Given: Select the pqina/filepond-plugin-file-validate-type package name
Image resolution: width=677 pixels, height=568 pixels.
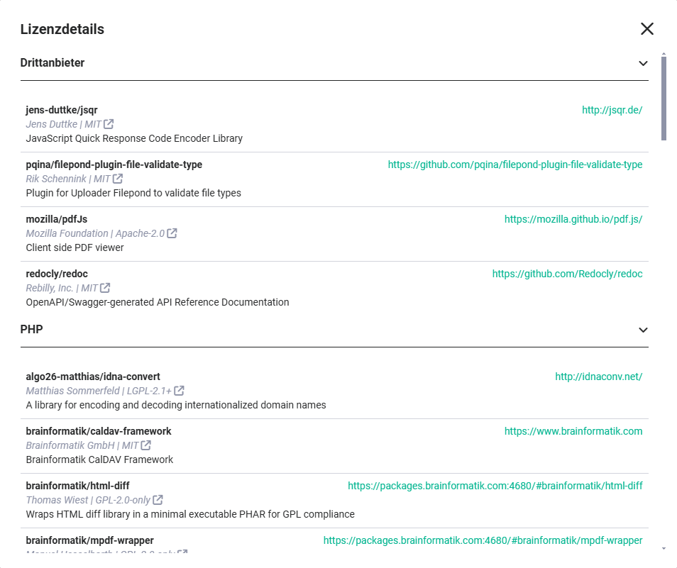Looking at the screenshot, I should (x=114, y=165).
